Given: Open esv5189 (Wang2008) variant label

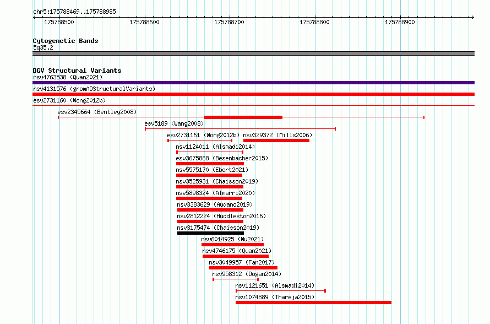Looking at the screenshot, I should tap(174, 123).
